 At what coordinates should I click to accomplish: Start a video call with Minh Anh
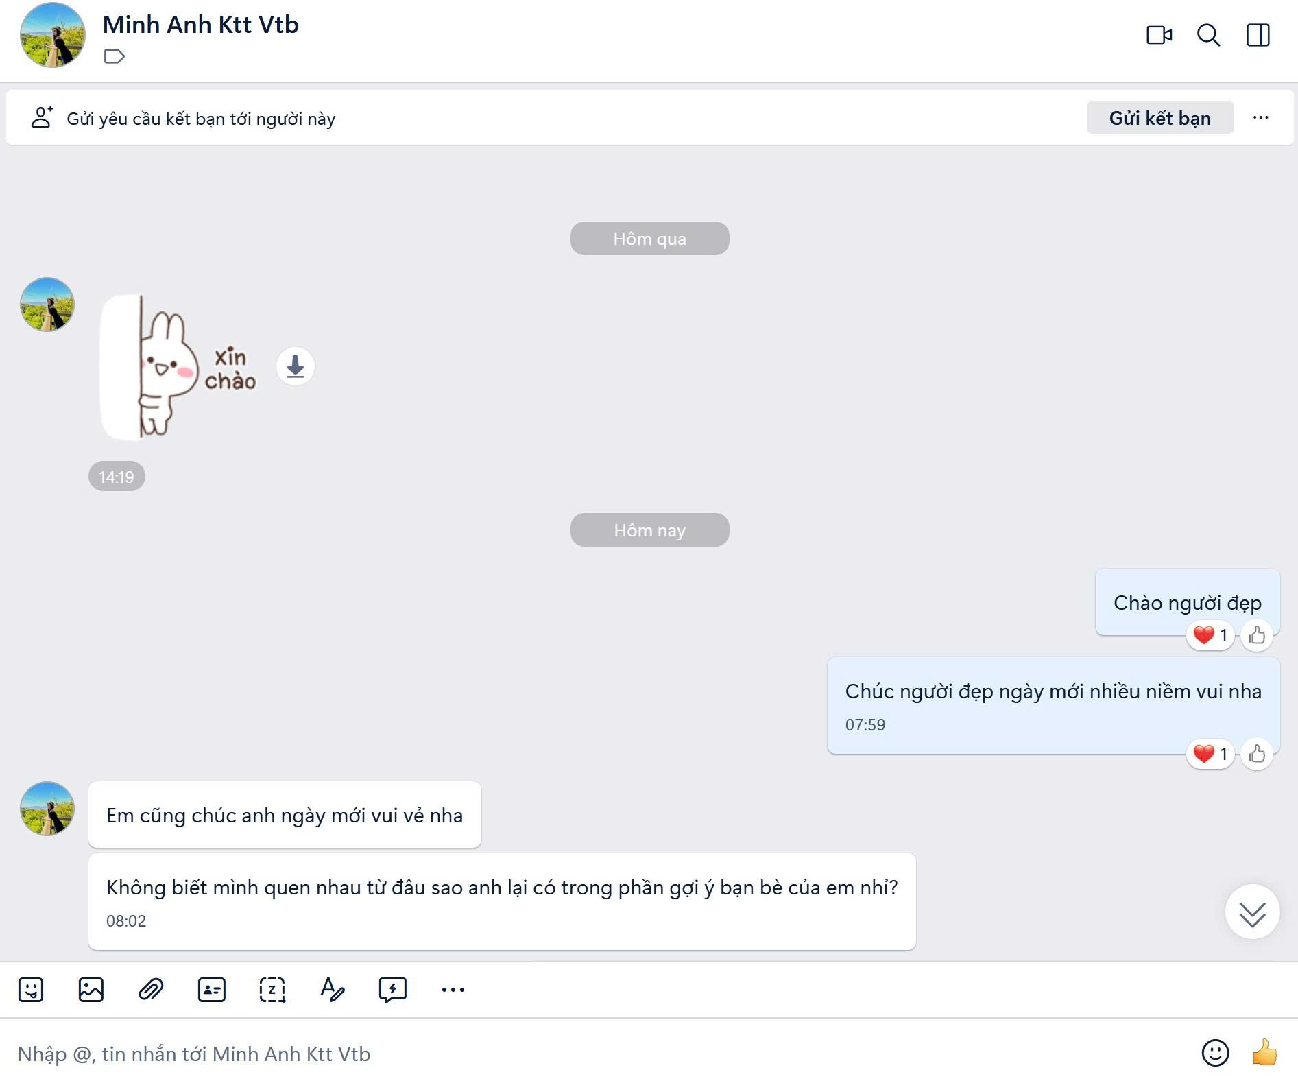tap(1159, 35)
